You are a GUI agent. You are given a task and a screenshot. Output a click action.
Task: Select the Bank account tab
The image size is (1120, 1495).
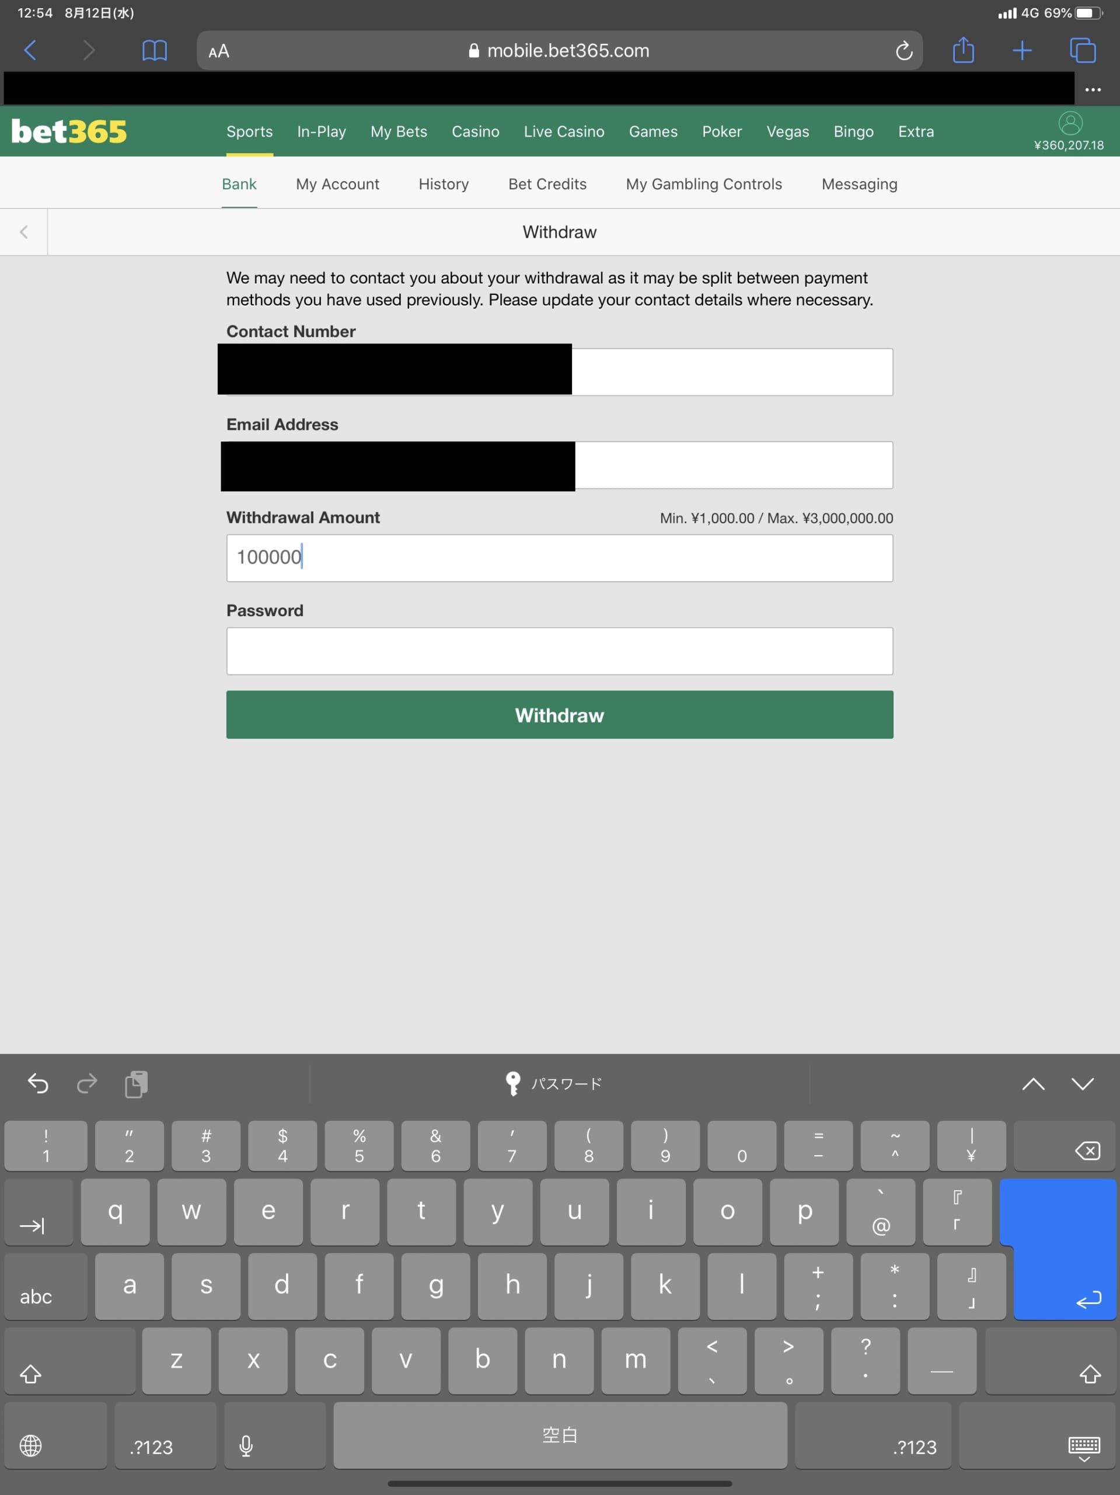[239, 184]
